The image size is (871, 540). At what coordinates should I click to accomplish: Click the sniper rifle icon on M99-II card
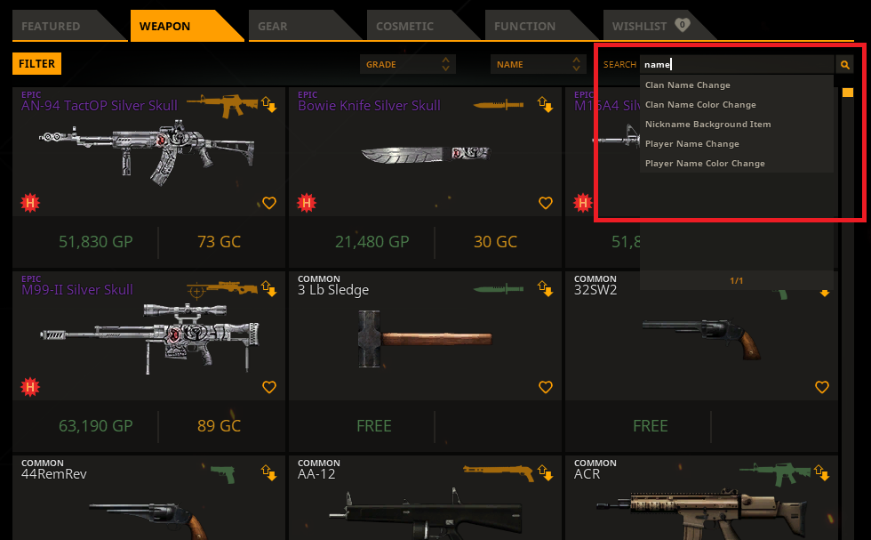222,289
